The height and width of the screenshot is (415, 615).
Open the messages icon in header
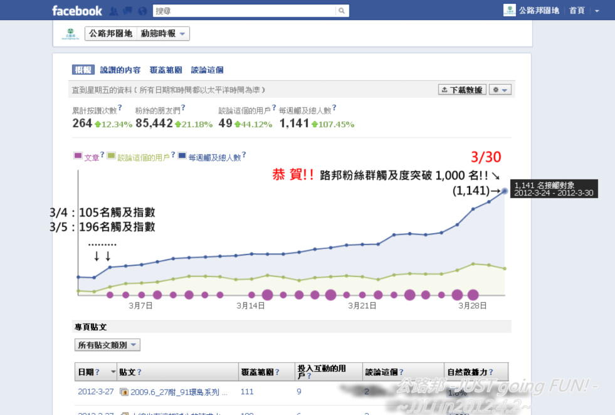128,11
